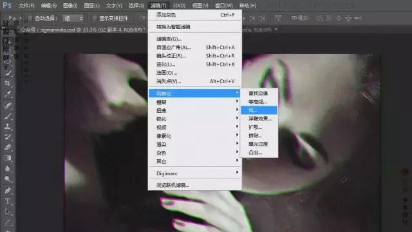This screenshot has width=412, height=232.
Task: Open the 选择(S) menu
Action: 136,5
